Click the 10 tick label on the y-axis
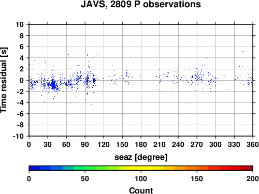This screenshot has width=259, height=194. click(20, 24)
